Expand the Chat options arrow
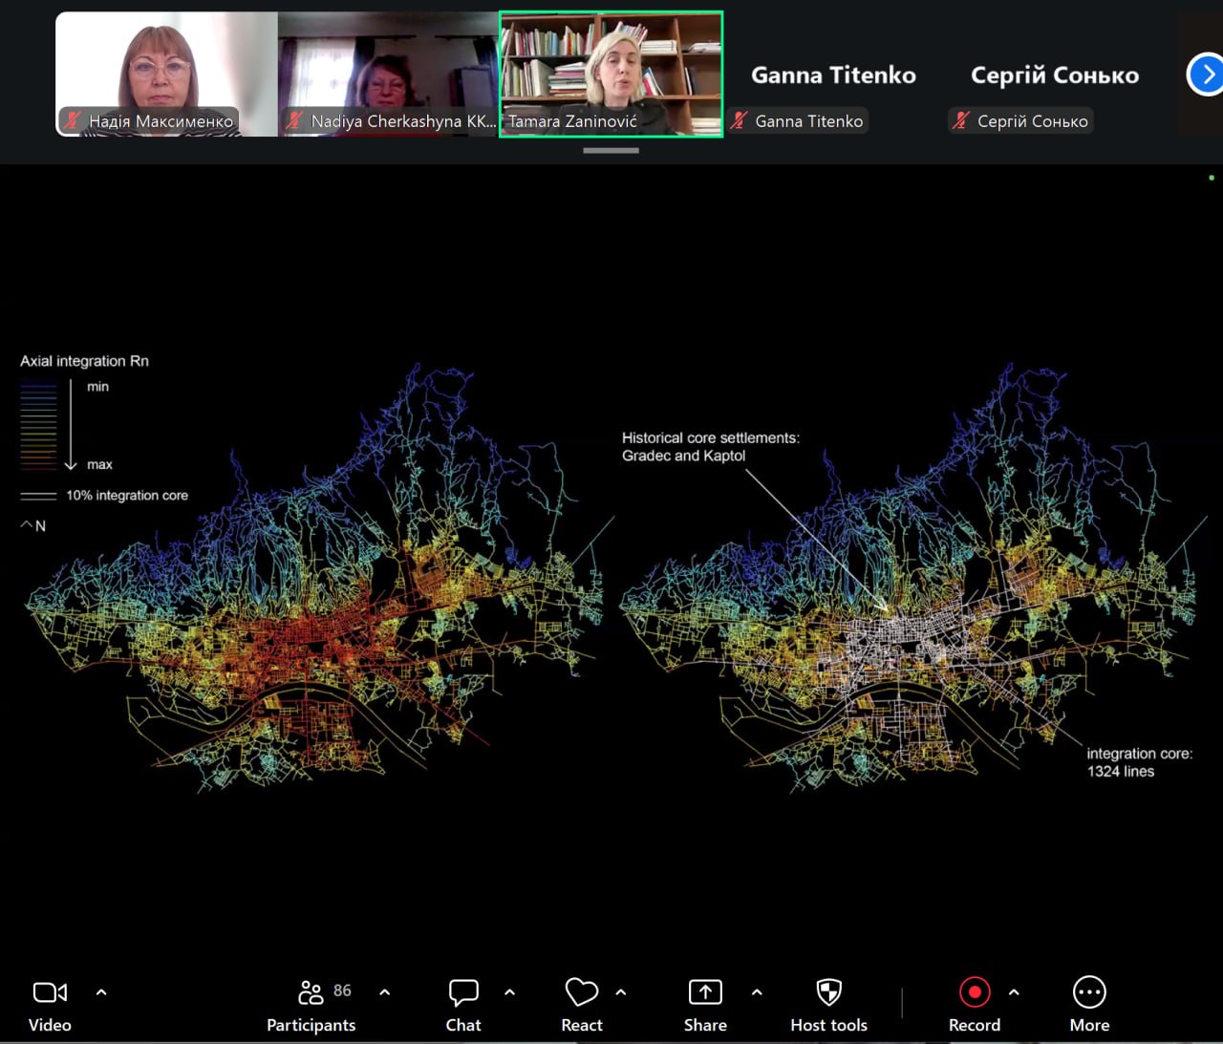 510,992
